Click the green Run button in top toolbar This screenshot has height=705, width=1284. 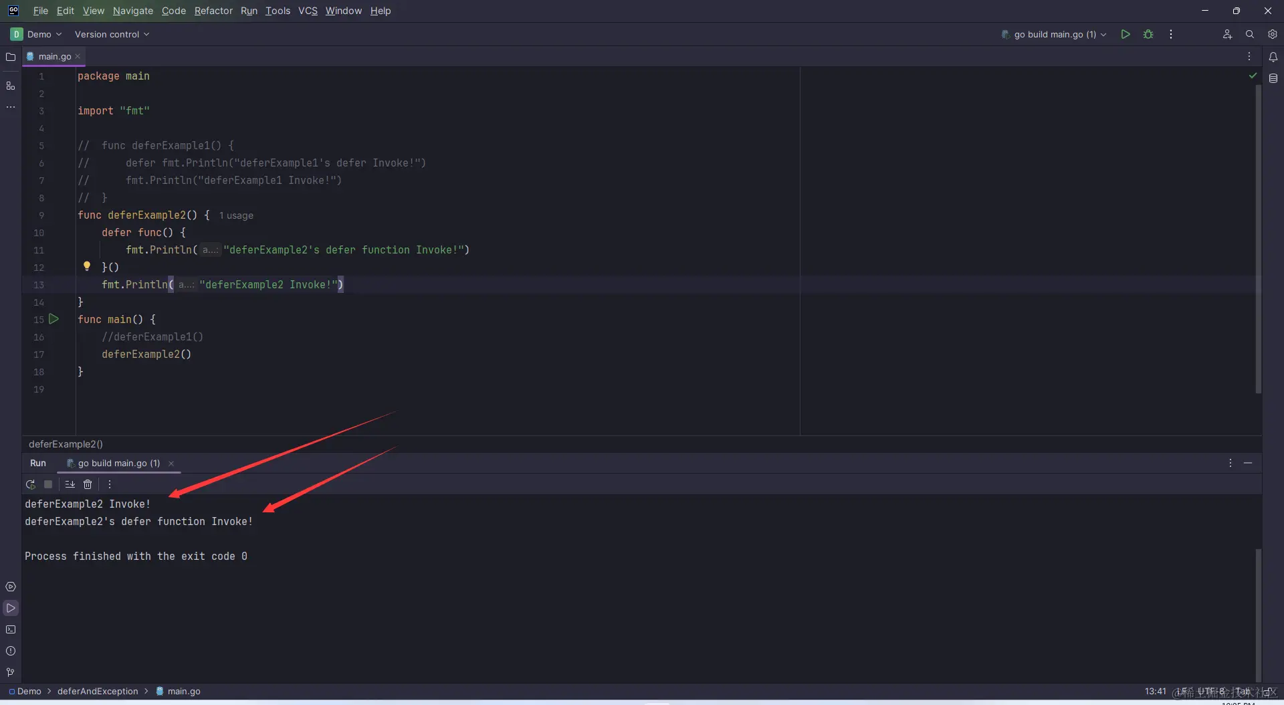(x=1126, y=34)
